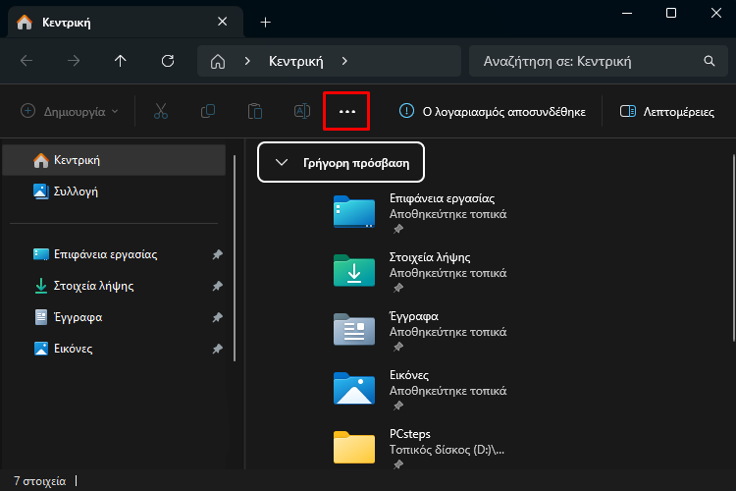
Task: Expand chevron after Κεντρική in address bar
Action: [x=344, y=61]
